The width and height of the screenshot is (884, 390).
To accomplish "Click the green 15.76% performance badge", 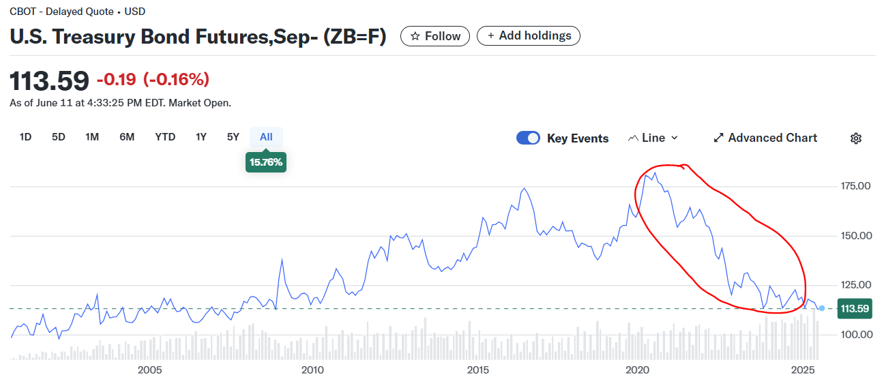I will 266,163.
